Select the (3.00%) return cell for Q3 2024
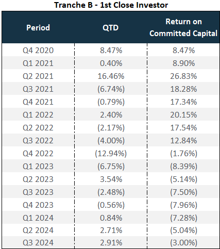Image resolution: width=220 pixels, height=249 pixels. tap(183, 243)
